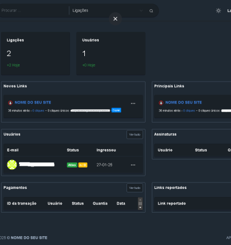This screenshot has width=231, height=245.
Task: Open the user row three-dot menu
Action: click(x=133, y=165)
